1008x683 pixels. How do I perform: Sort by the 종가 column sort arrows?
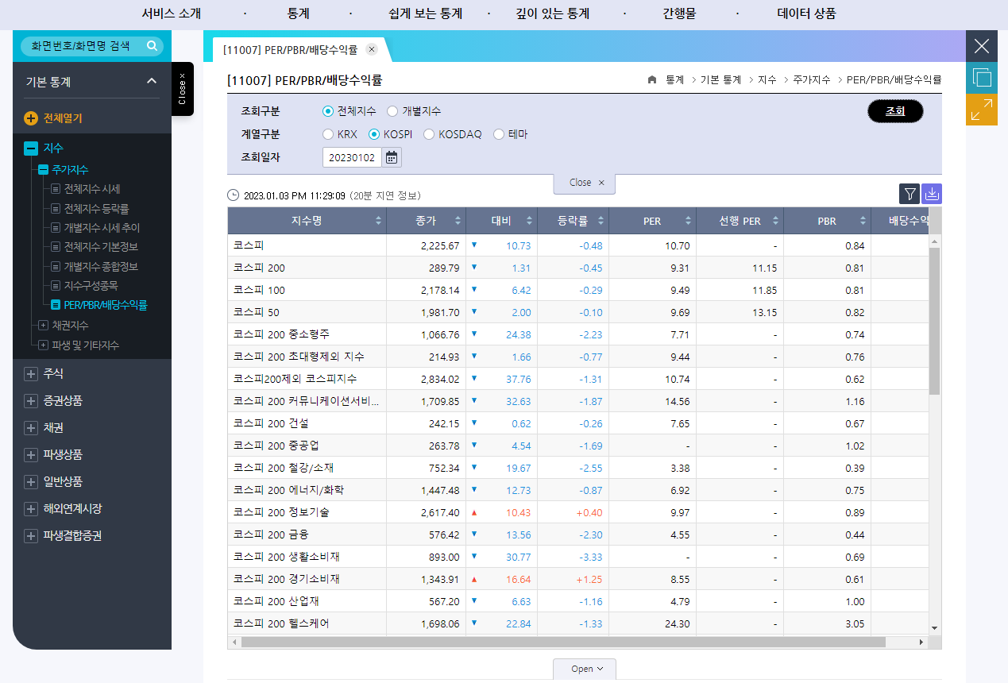(458, 222)
